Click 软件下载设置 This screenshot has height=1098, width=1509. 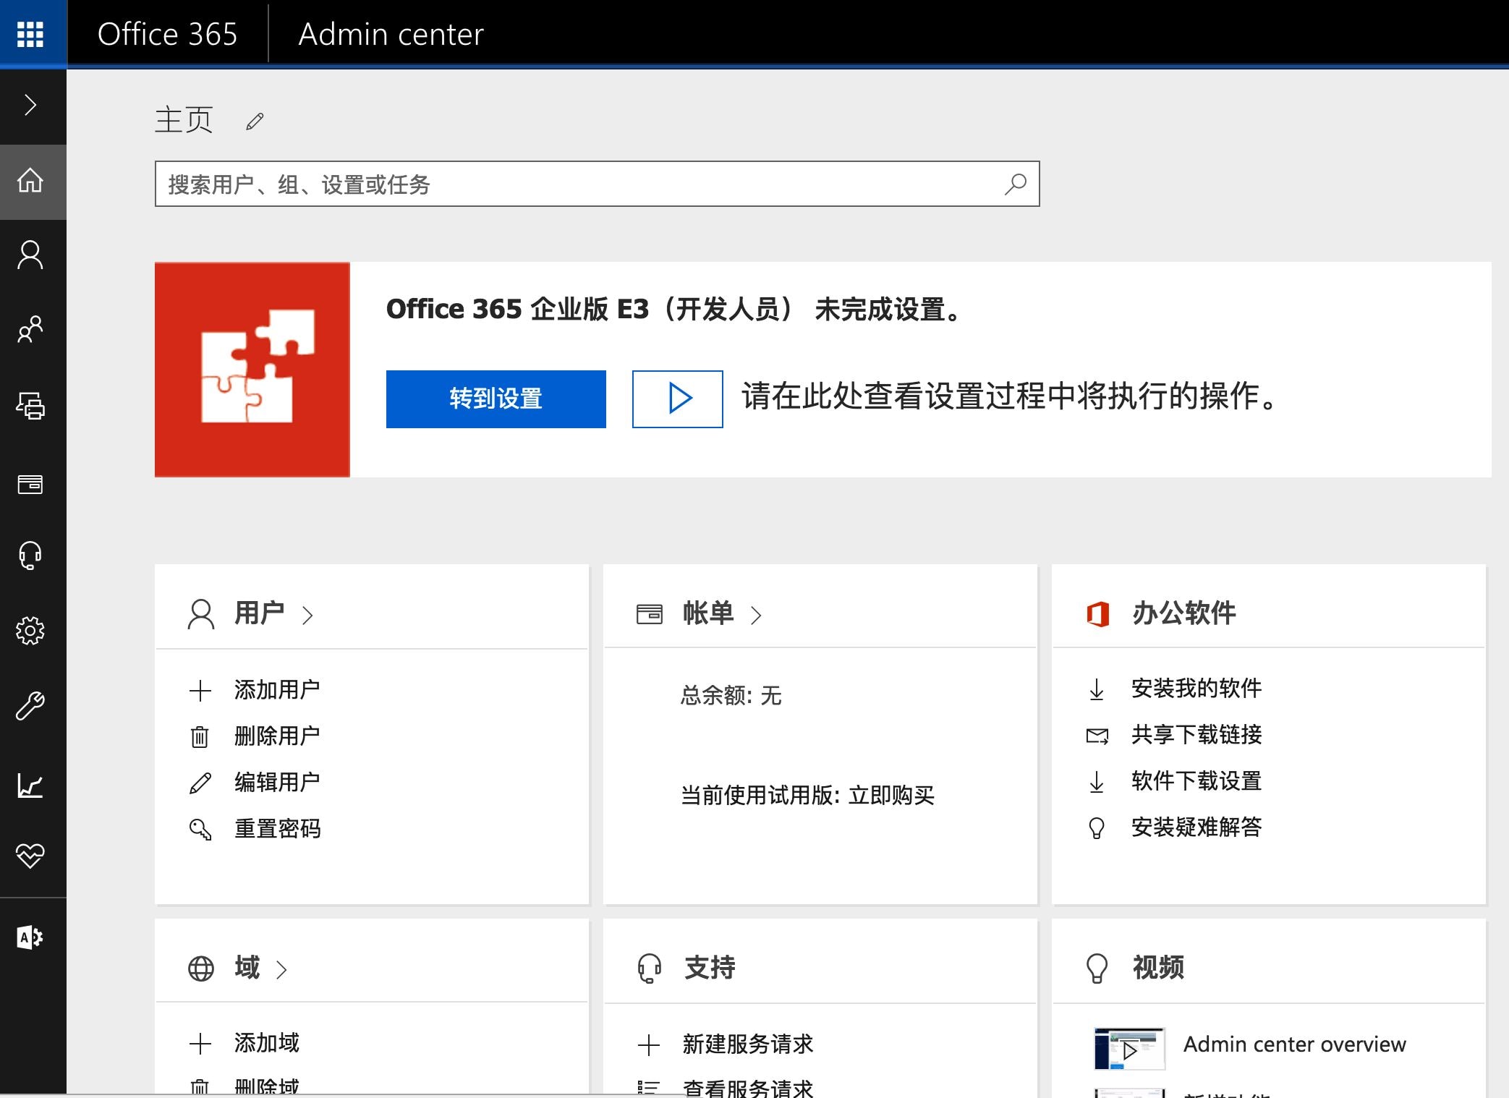coord(1196,781)
